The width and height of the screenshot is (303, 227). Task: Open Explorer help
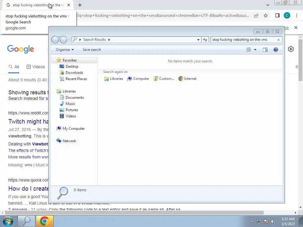point(276,50)
